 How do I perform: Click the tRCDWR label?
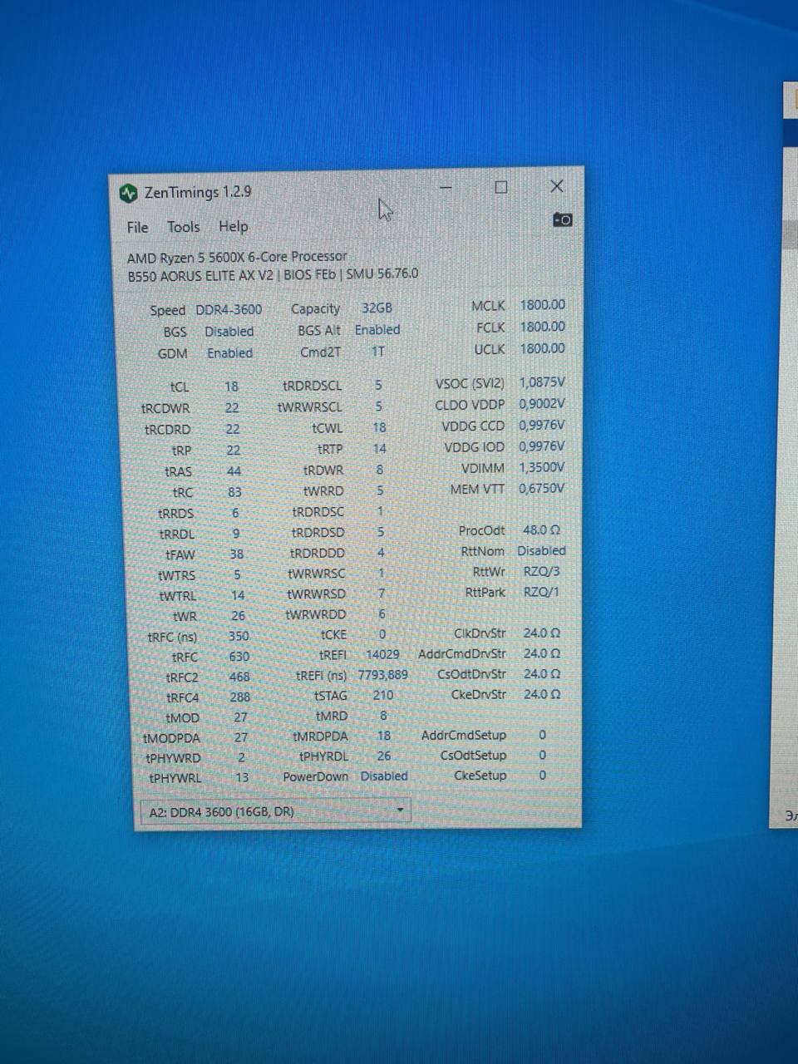165,408
